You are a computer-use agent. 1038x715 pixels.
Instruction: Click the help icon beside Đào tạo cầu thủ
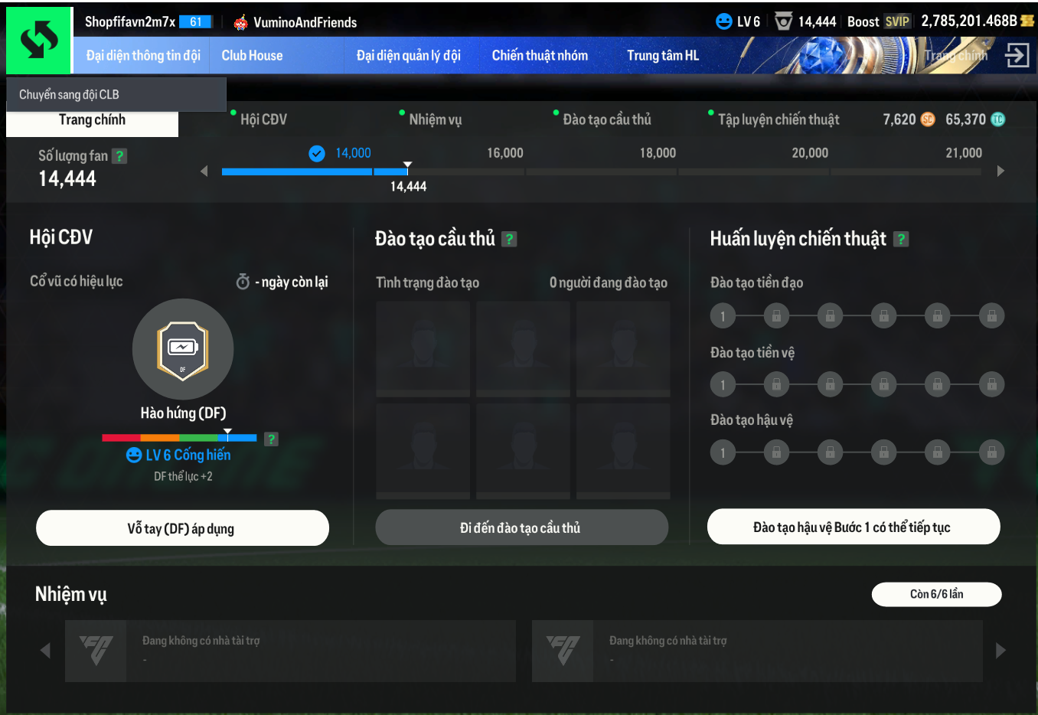[509, 239]
